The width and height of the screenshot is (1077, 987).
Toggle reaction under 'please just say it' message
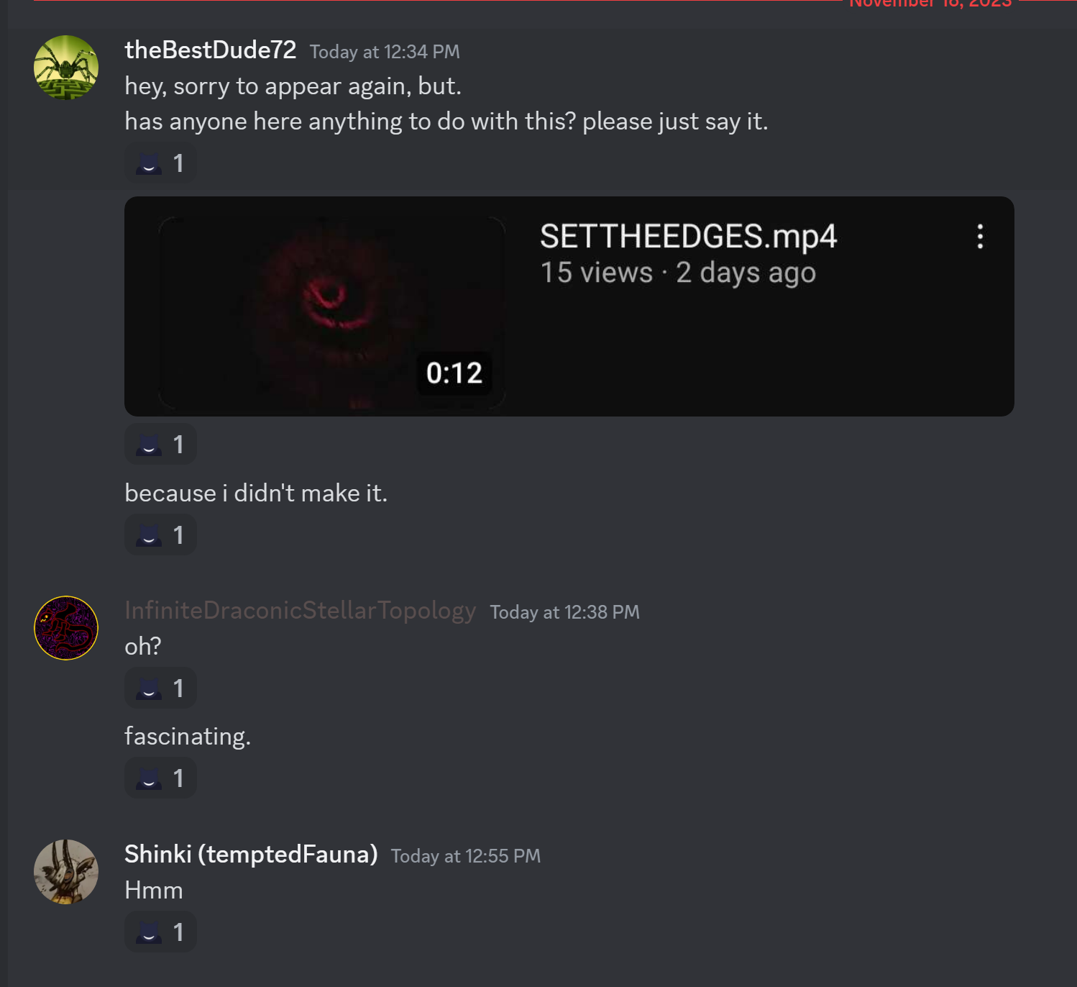coord(160,163)
